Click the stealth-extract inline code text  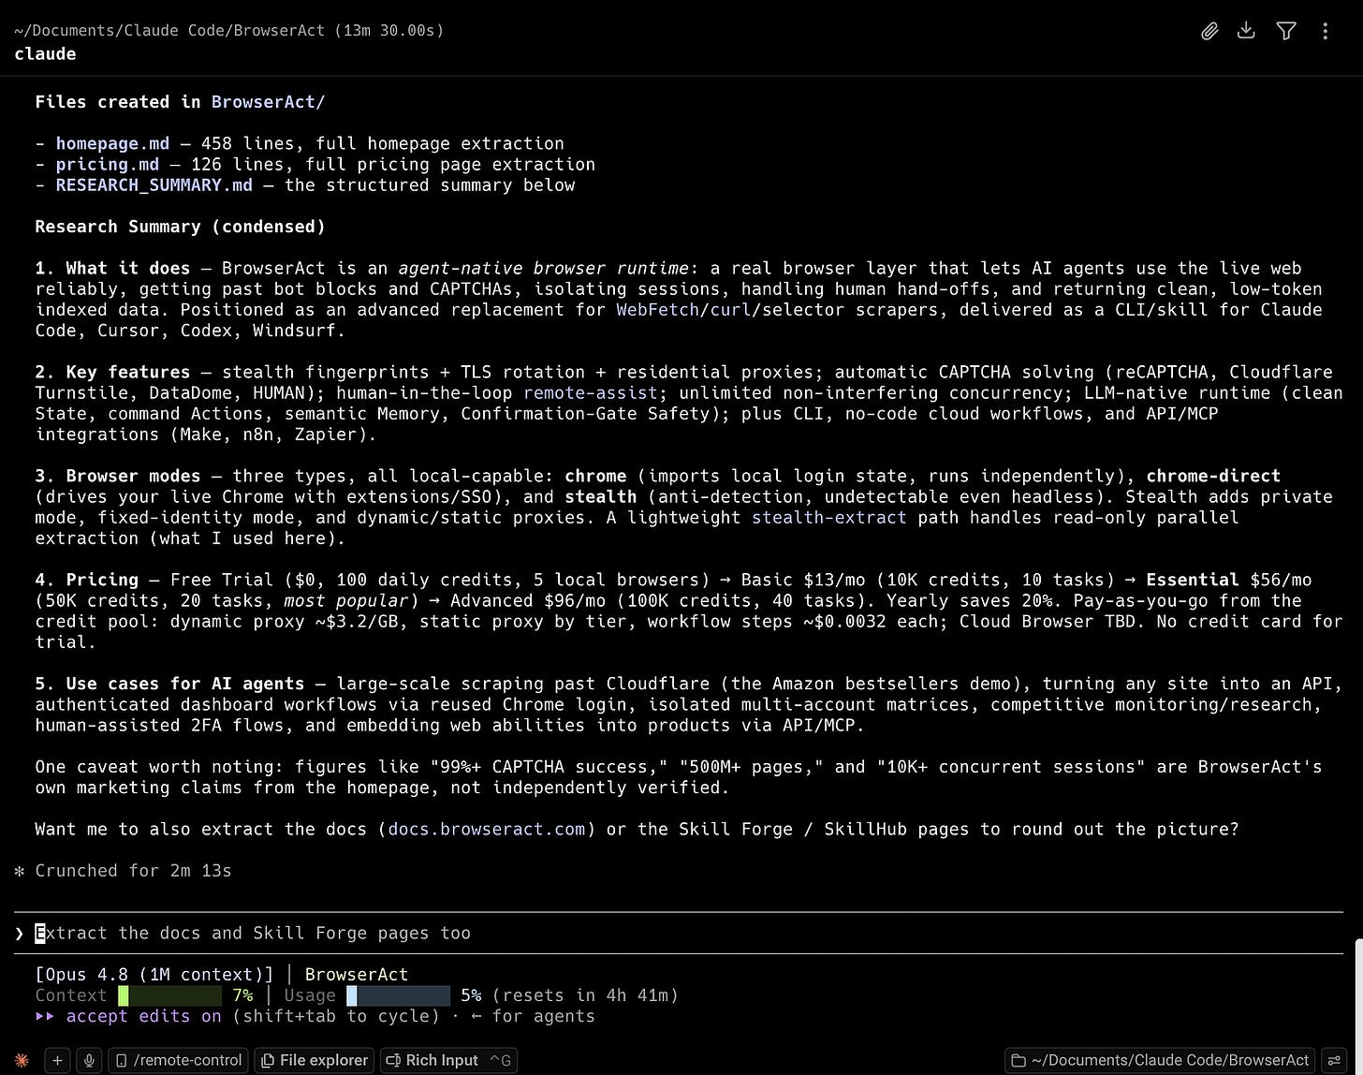point(829,517)
